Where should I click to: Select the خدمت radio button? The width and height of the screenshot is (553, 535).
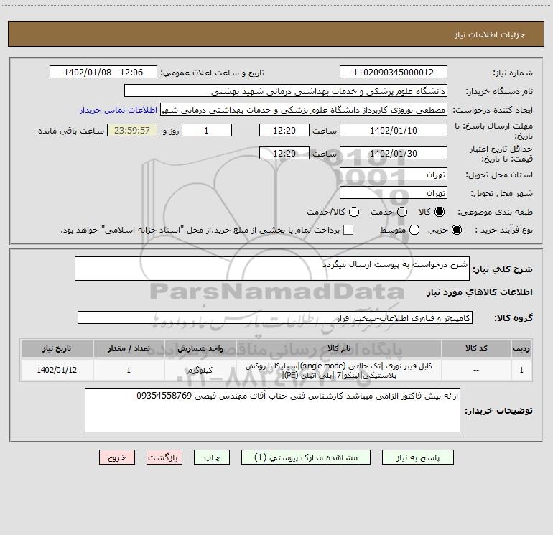coord(402,212)
